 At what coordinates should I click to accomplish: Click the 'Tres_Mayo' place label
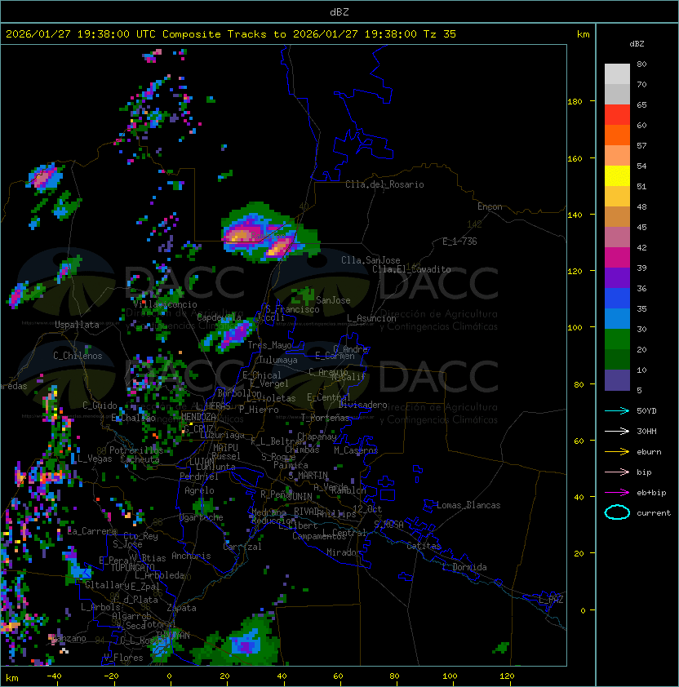coord(269,345)
